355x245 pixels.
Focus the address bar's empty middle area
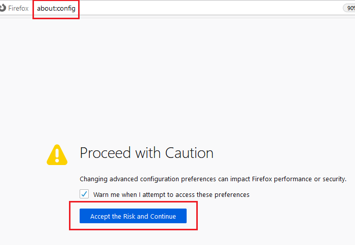click(x=203, y=9)
